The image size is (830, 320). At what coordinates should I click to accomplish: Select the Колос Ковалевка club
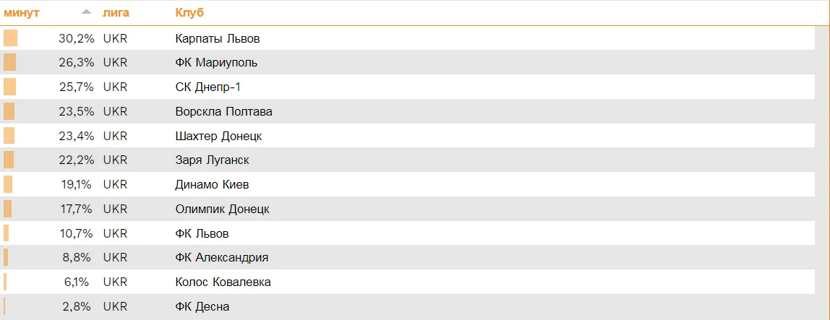[223, 282]
